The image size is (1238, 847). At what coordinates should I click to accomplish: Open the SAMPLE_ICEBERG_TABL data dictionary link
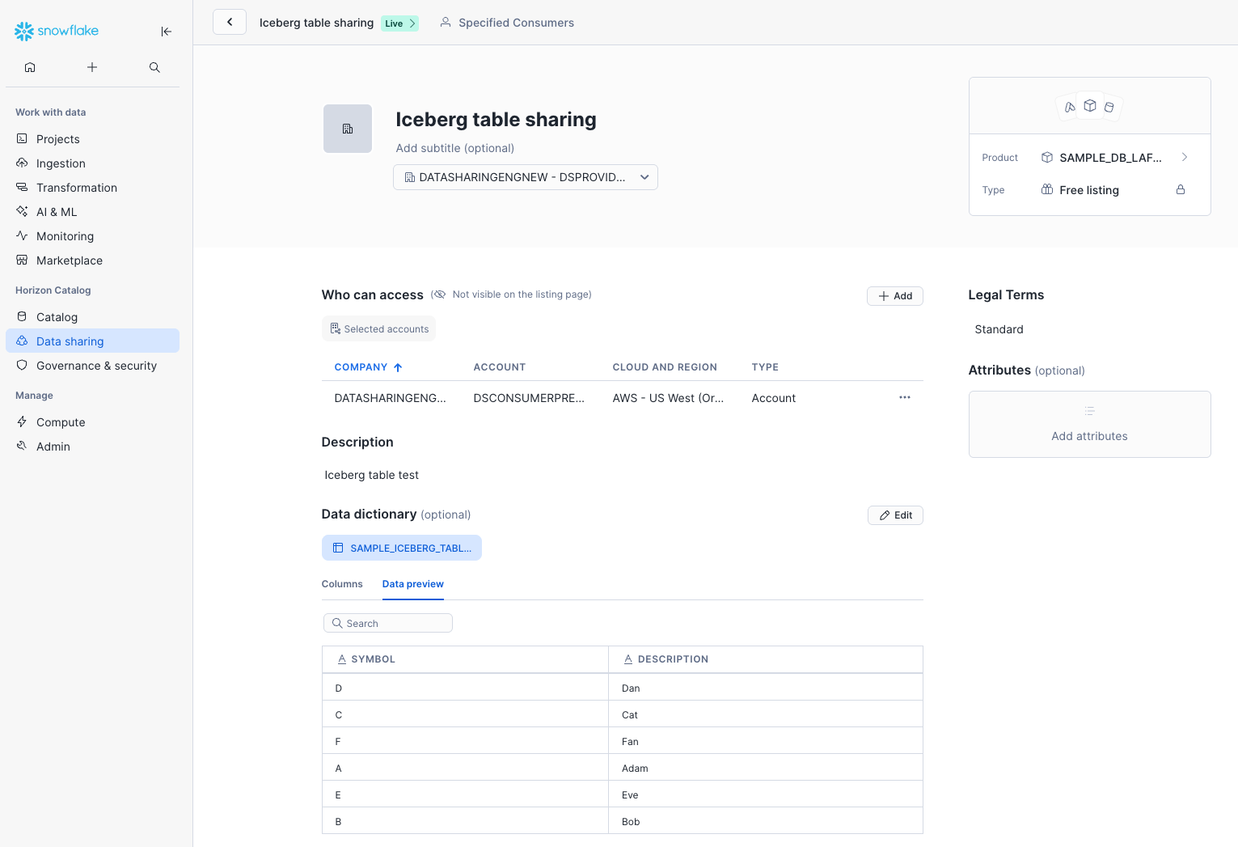pos(402,548)
